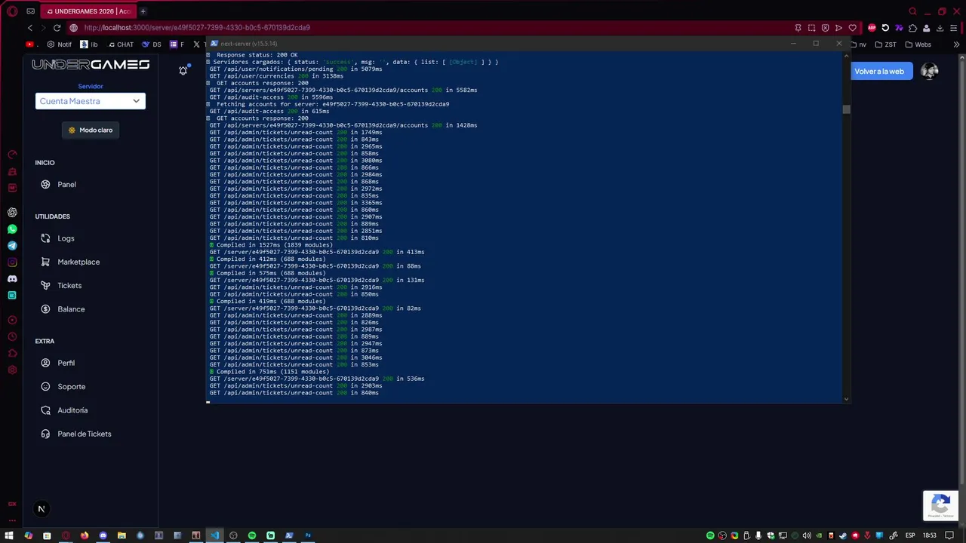Expand hidden bookmarks chevron
966x543 pixels.
pyautogui.click(x=956, y=44)
